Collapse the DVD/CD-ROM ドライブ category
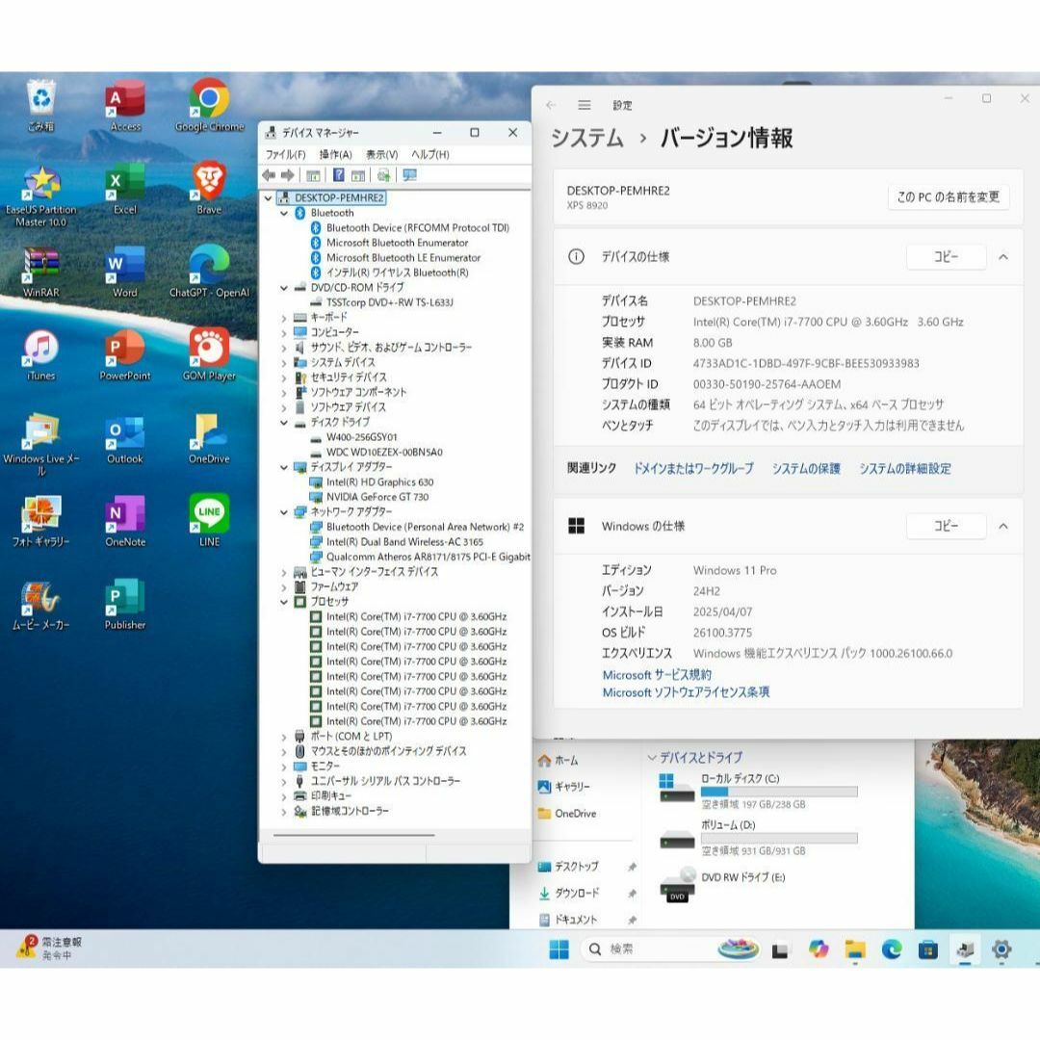 [284, 288]
